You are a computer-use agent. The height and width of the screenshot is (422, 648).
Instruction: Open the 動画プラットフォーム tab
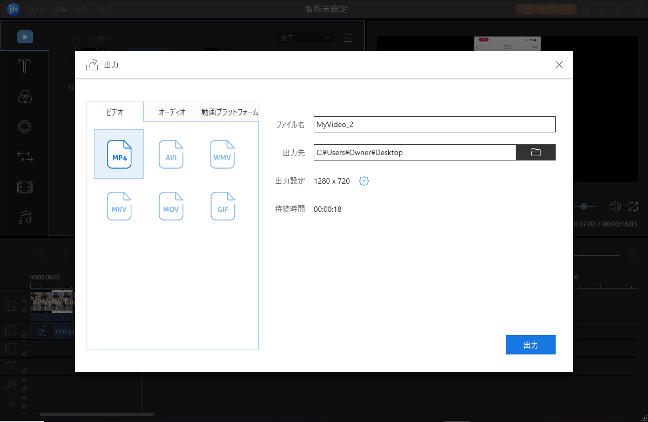click(x=230, y=111)
